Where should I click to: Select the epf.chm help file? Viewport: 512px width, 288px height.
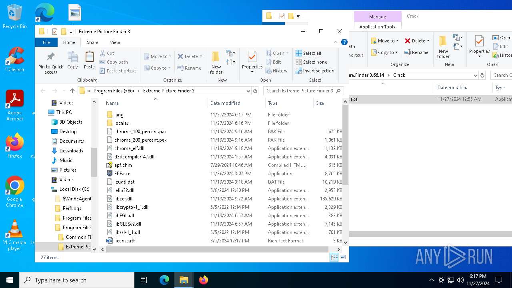[x=123, y=165]
